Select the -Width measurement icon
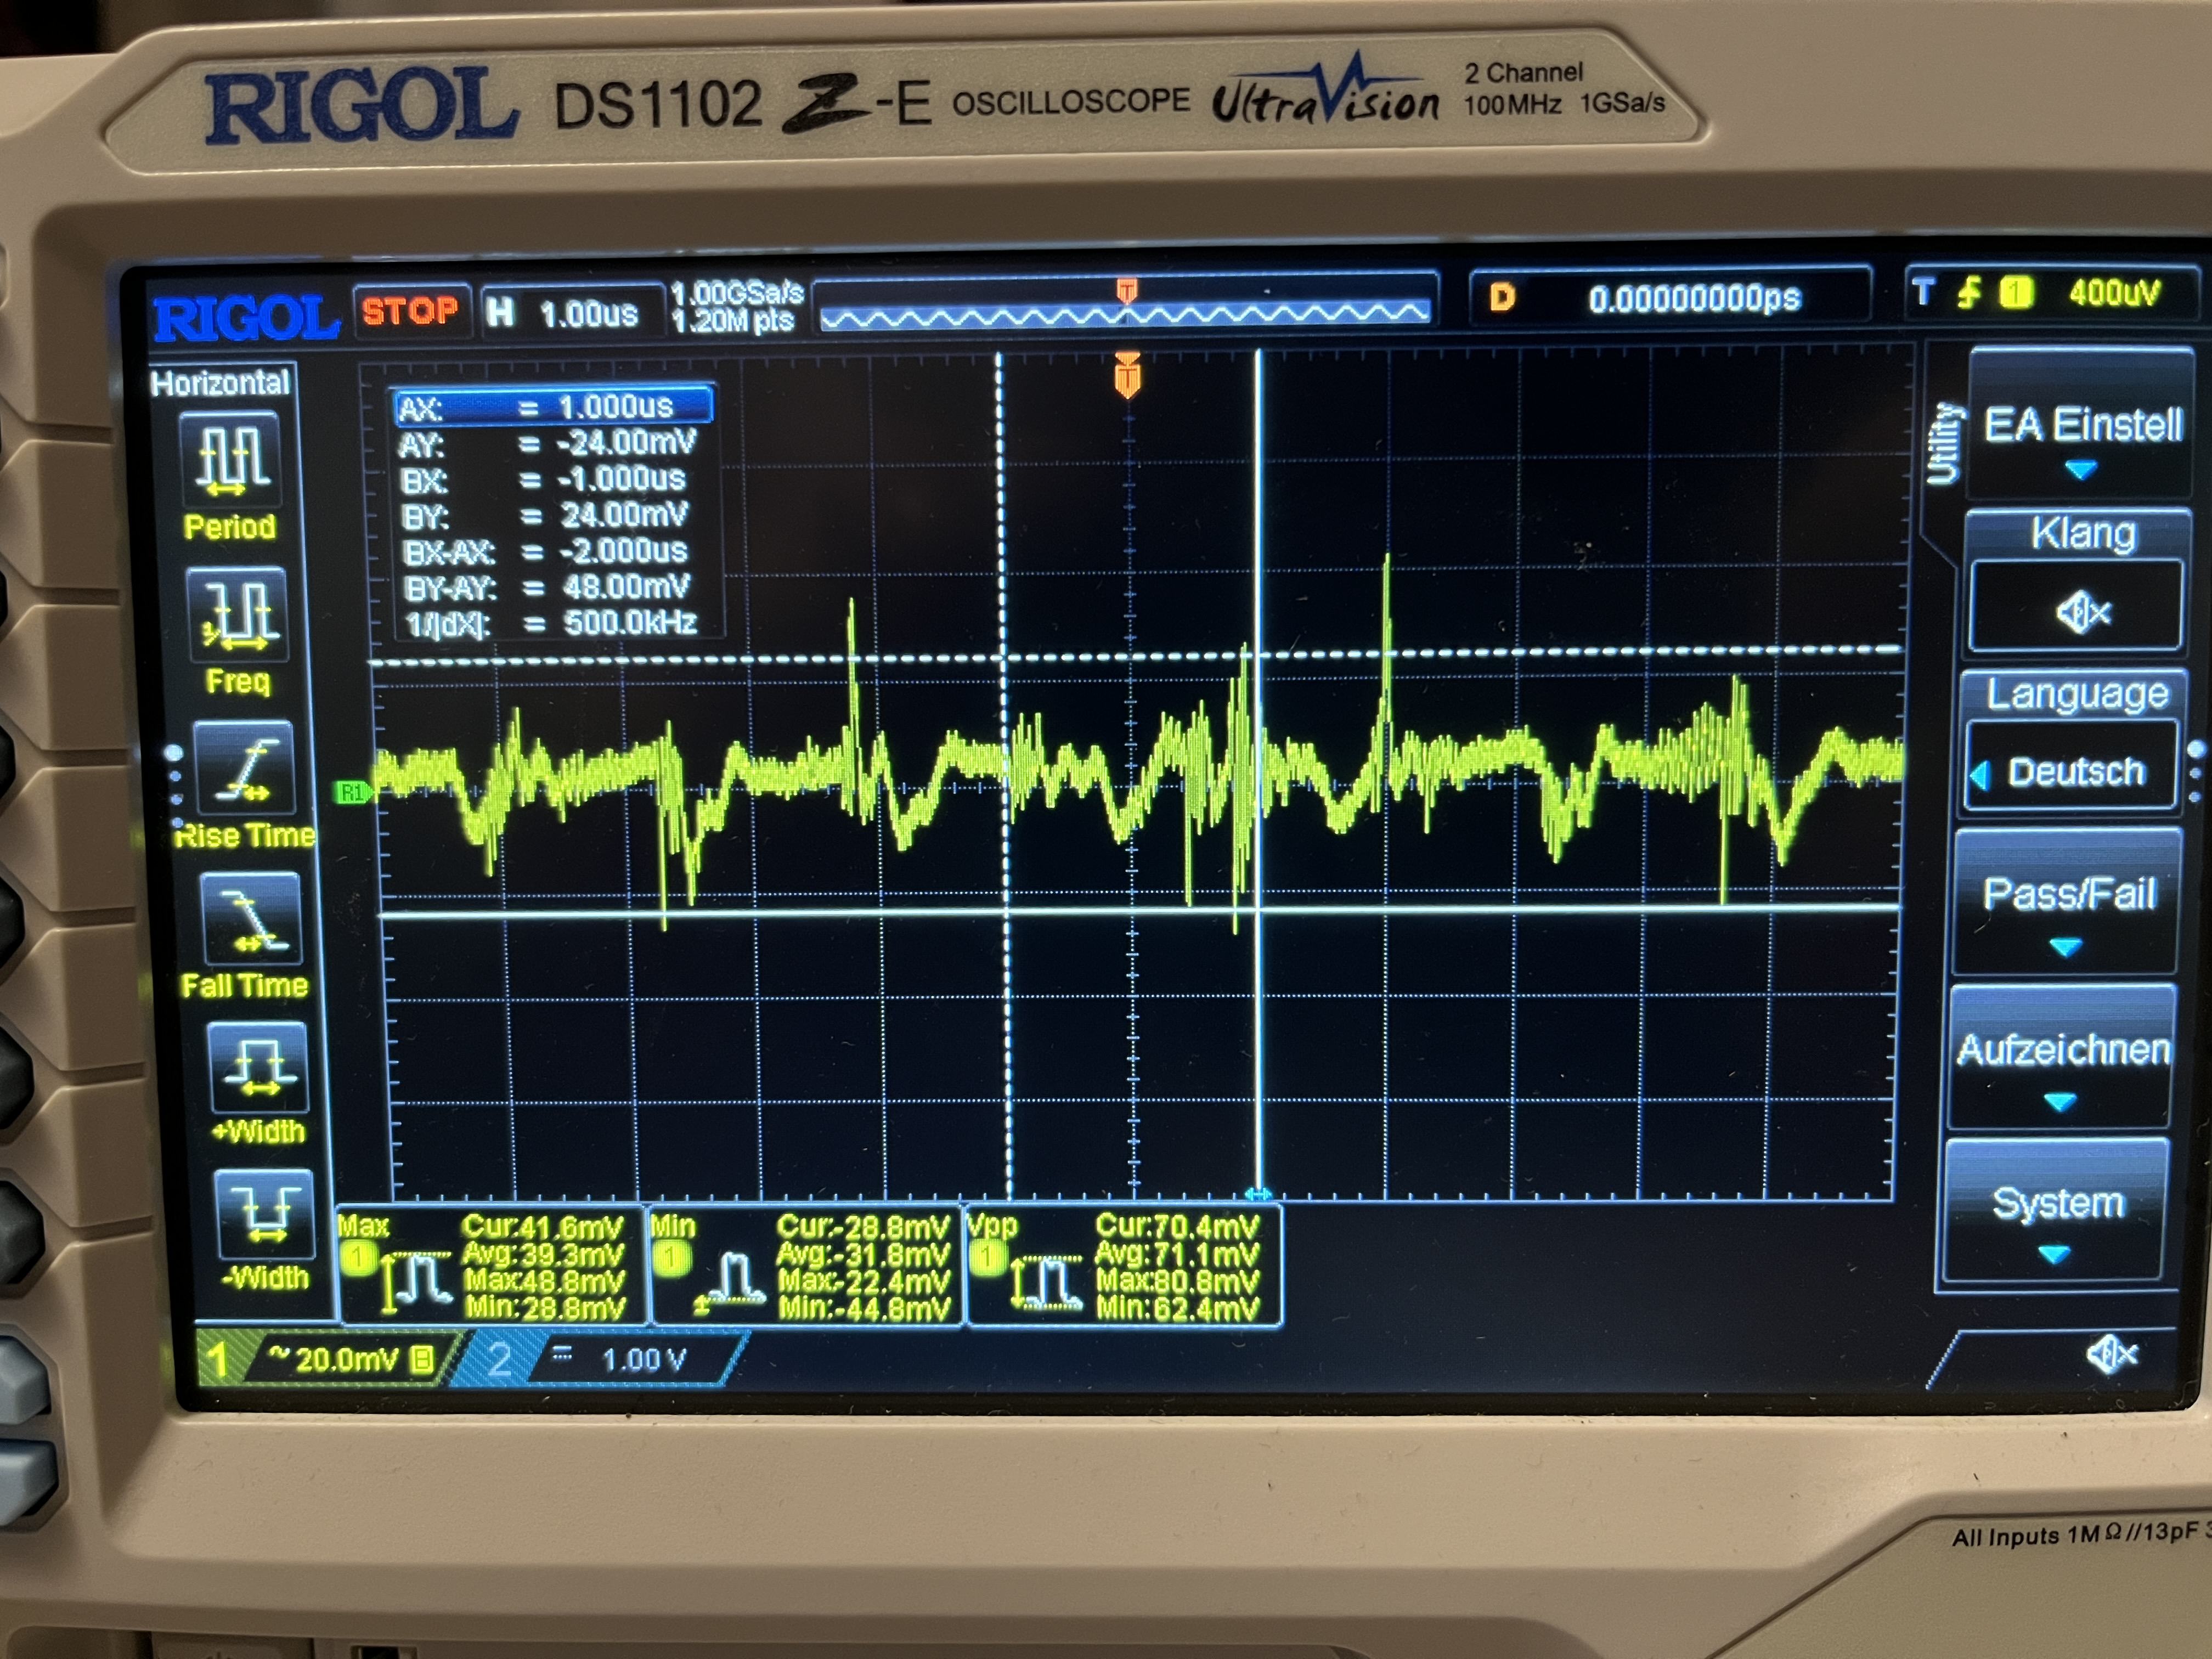The width and height of the screenshot is (2212, 1659). [x=264, y=1214]
